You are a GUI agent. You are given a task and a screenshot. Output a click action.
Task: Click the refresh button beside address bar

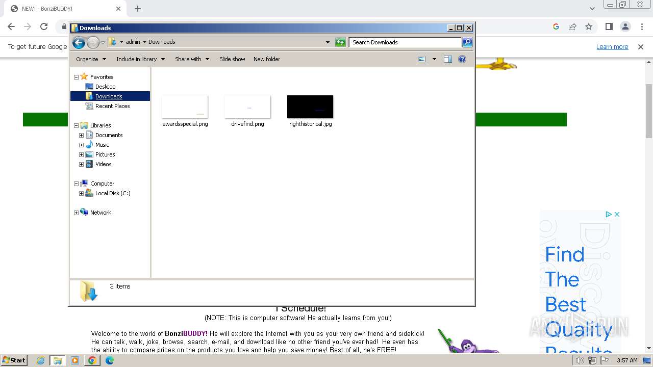(x=340, y=42)
